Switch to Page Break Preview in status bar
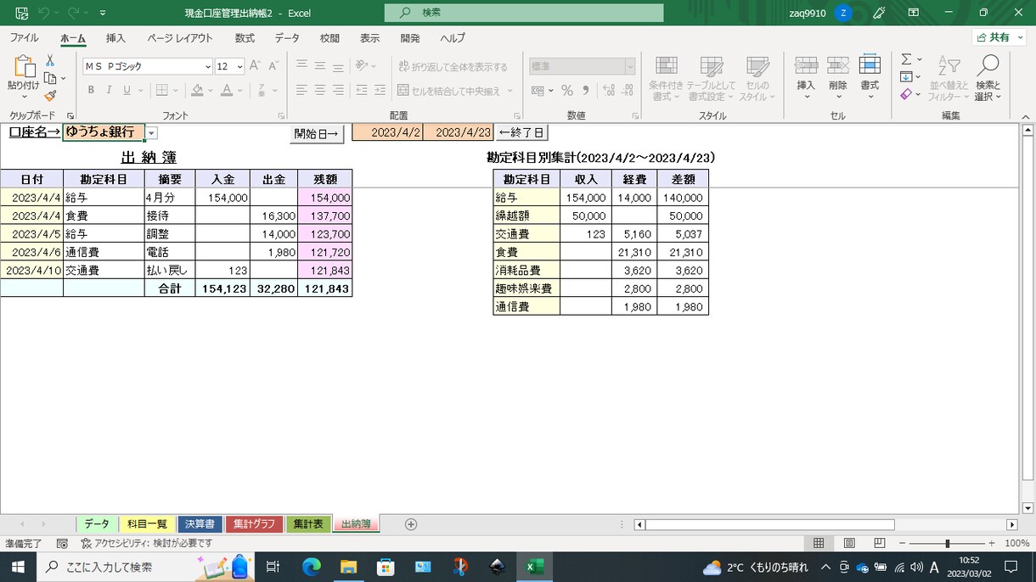This screenshot has width=1036, height=582. tap(880, 543)
